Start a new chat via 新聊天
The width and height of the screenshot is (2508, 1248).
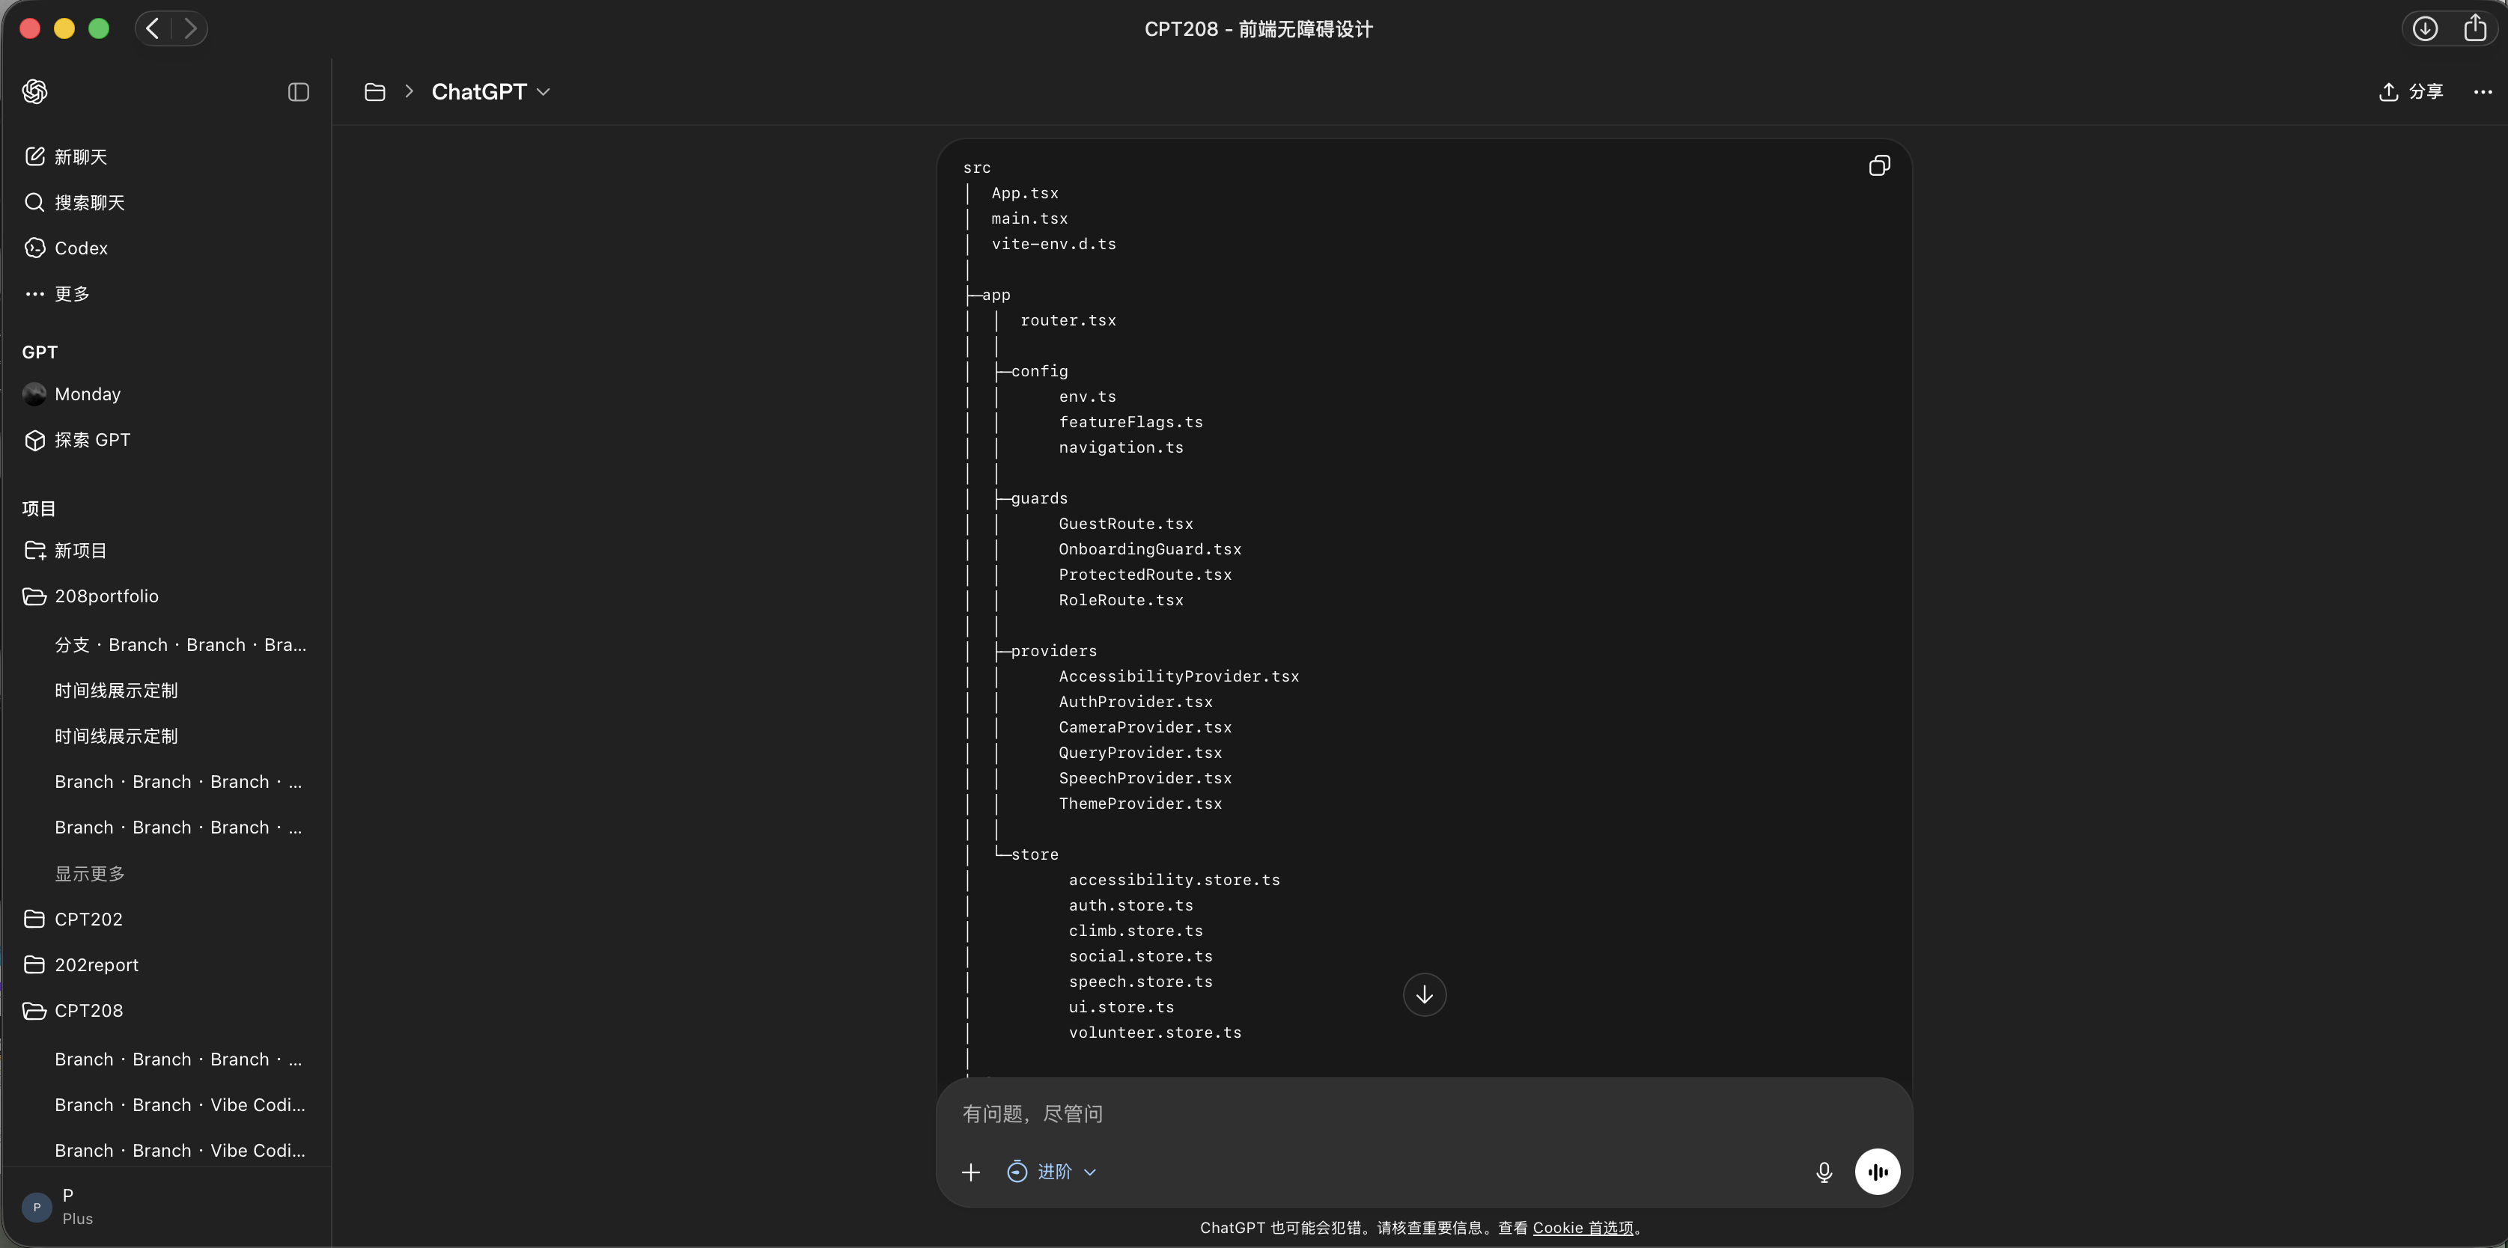(x=165, y=156)
